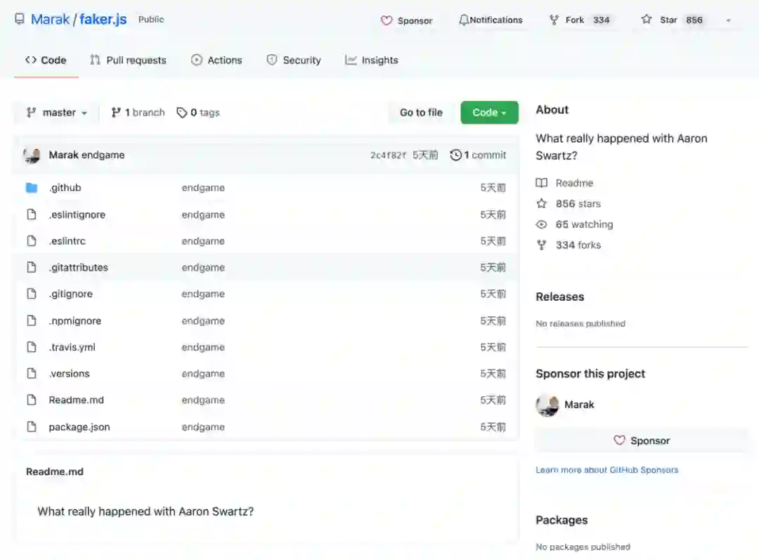Click the fork count 334 badge
Image resolution: width=759 pixels, height=560 pixels.
click(x=601, y=20)
